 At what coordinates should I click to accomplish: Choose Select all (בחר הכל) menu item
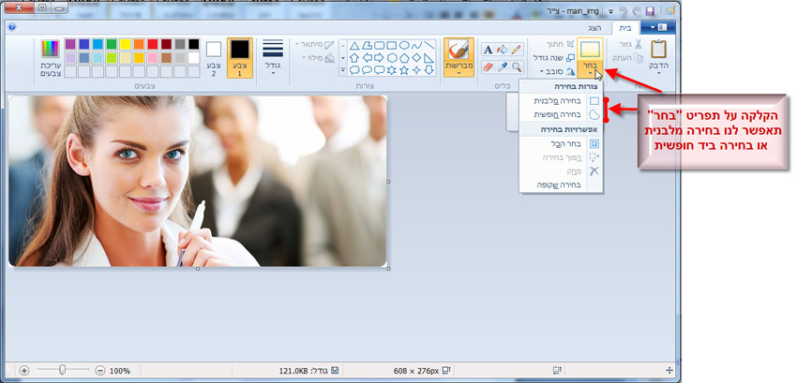(x=561, y=144)
